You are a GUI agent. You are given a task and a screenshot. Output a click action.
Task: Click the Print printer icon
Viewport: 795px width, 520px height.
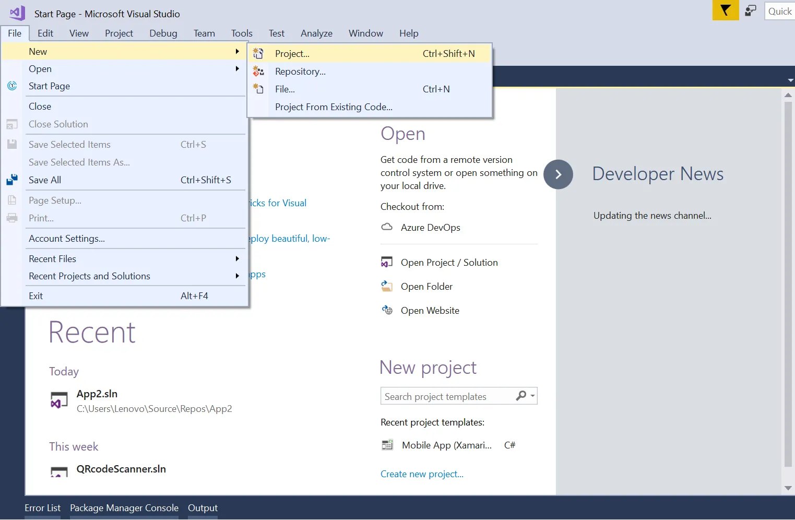point(12,218)
